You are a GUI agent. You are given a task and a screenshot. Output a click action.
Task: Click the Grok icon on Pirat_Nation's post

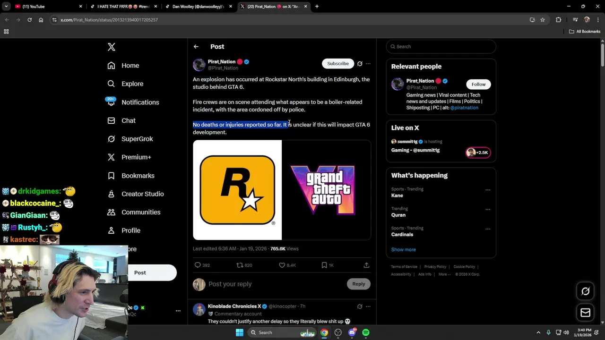360,64
